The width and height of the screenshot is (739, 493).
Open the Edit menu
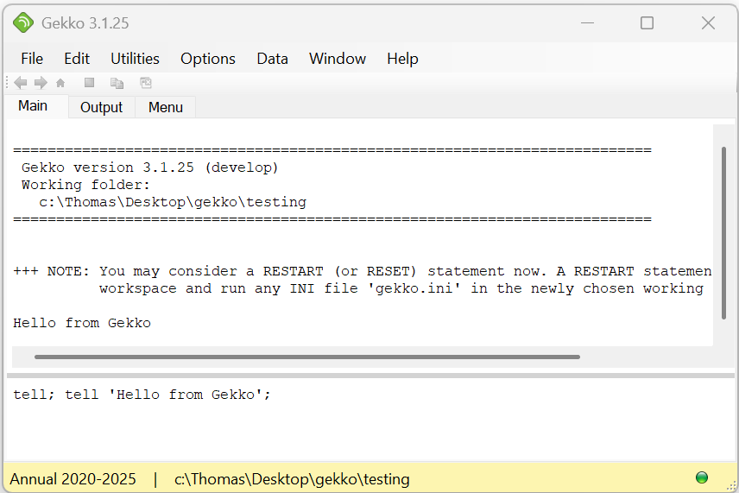point(77,59)
